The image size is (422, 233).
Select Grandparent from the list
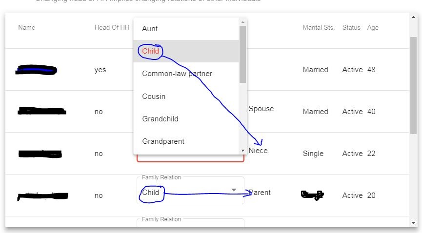tap(163, 141)
